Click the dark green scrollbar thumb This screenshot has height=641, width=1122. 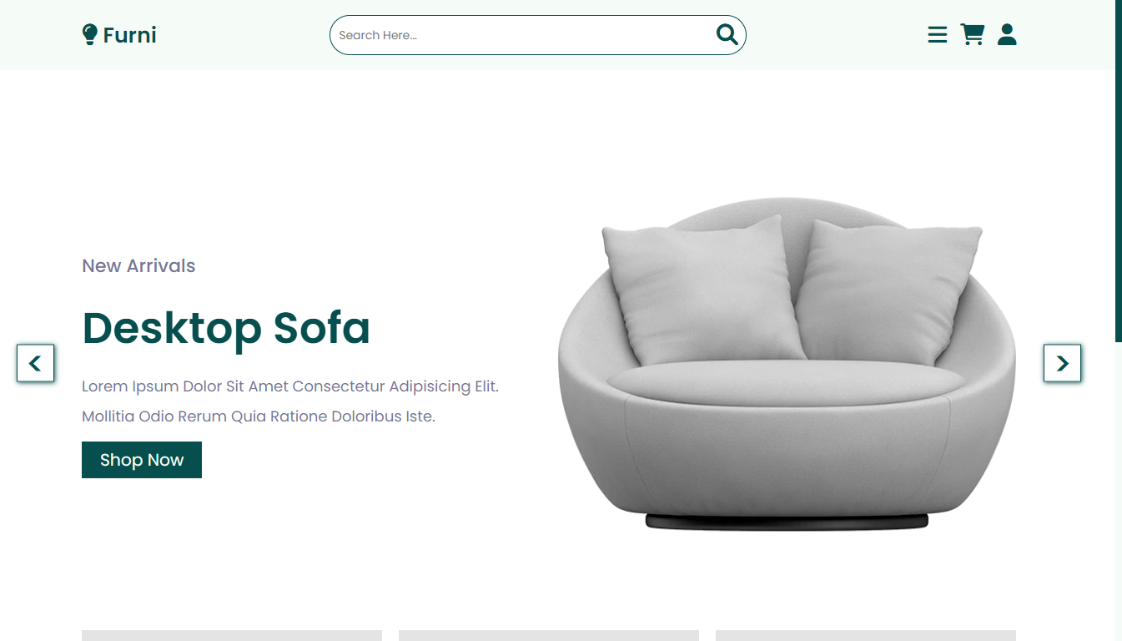(x=1119, y=170)
